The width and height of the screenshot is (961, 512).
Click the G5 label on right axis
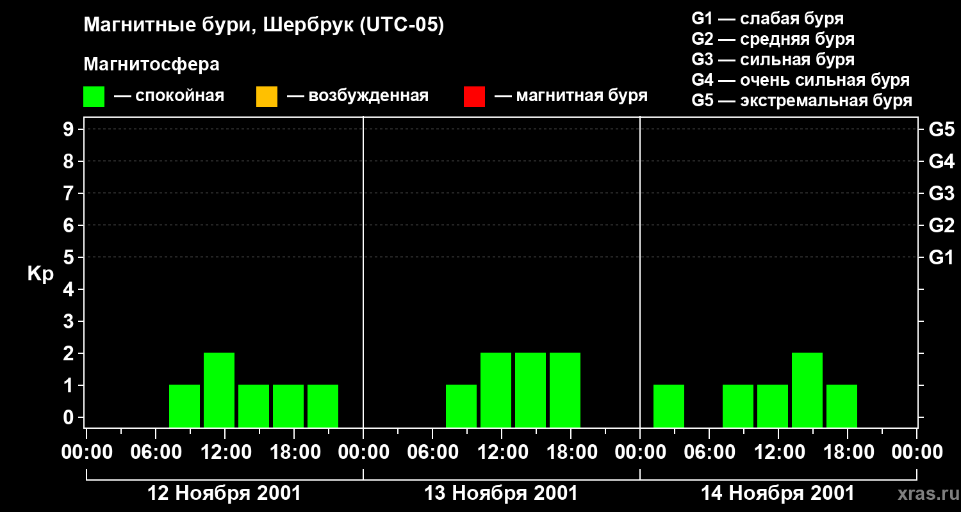(x=942, y=129)
